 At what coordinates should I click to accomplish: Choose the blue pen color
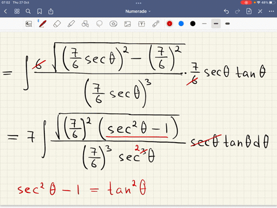pyautogui.click(x=181, y=24)
